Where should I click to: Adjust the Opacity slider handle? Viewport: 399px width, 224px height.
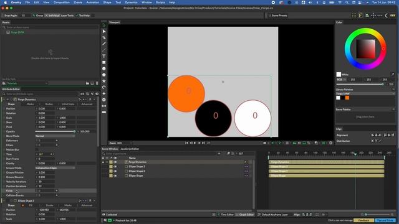pos(74,131)
